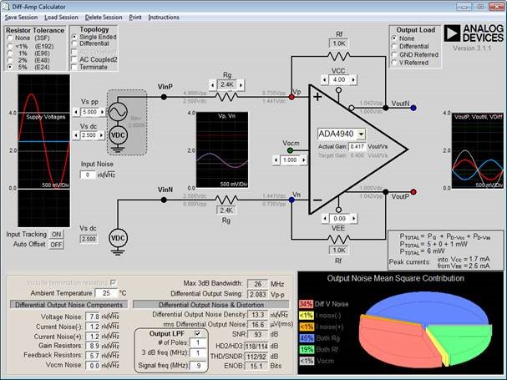Click the Analog Devices logo

474,33
